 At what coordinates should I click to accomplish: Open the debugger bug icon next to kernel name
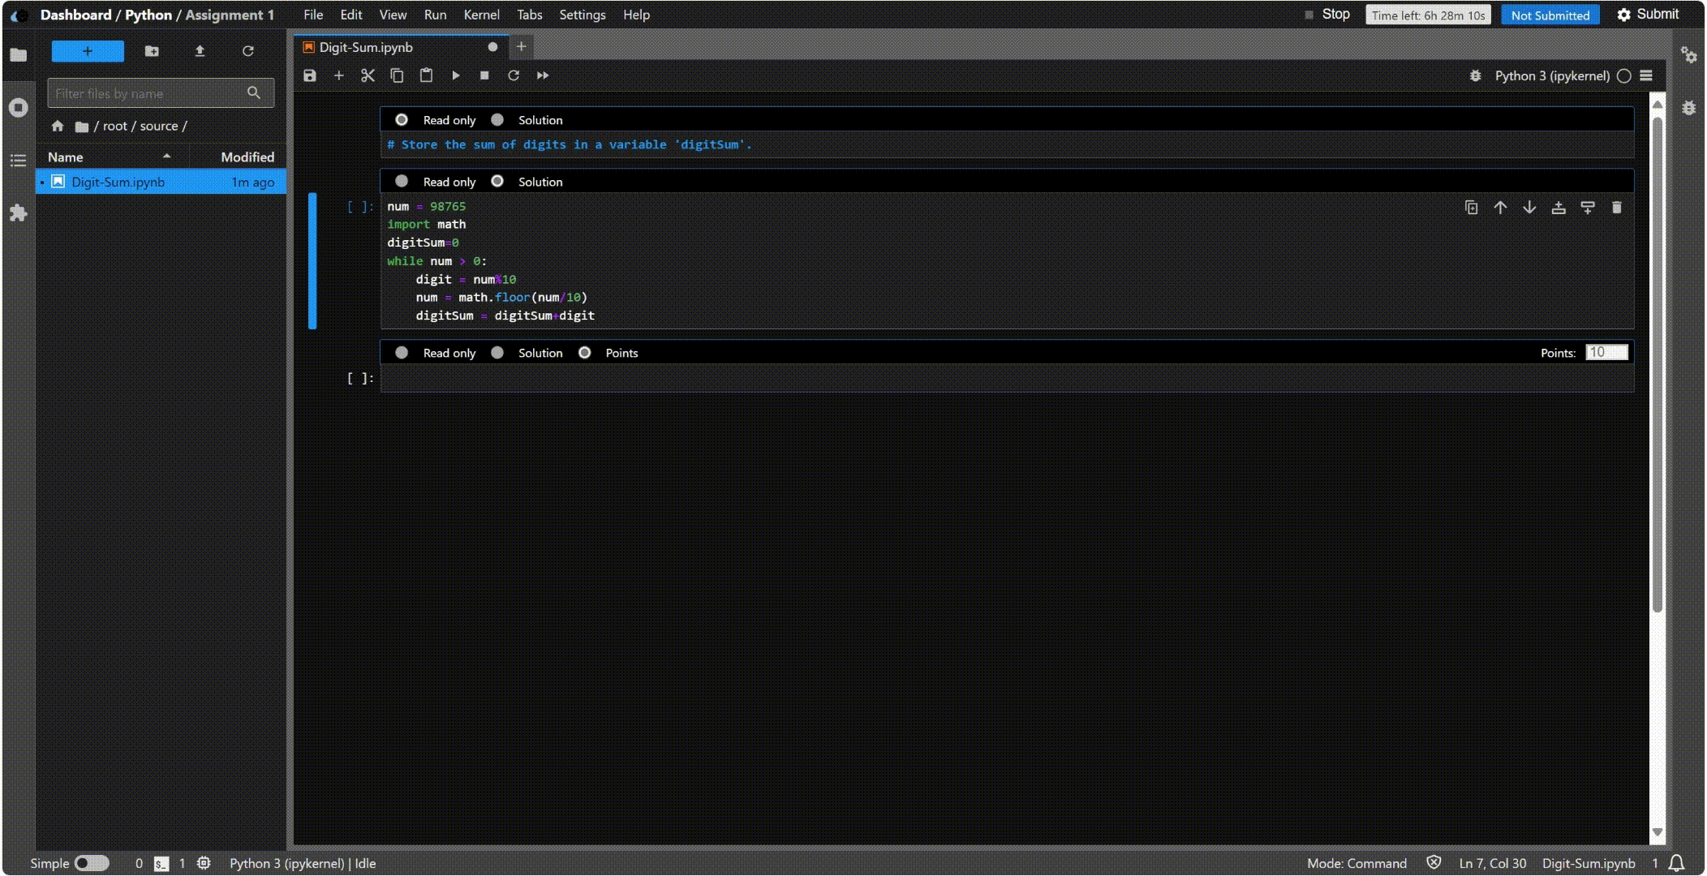pos(1475,75)
